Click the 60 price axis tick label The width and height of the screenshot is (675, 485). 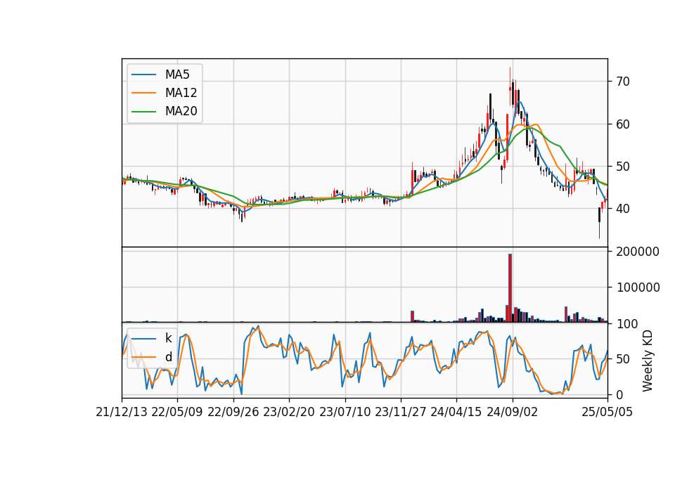pyautogui.click(x=623, y=124)
